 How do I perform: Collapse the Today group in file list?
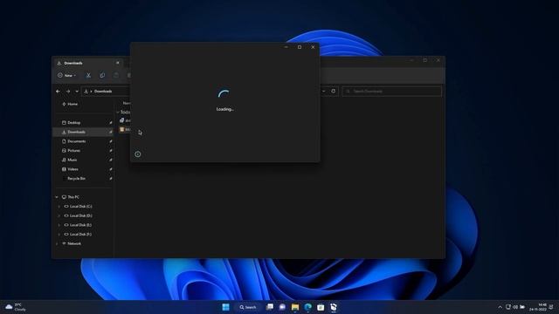118,113
